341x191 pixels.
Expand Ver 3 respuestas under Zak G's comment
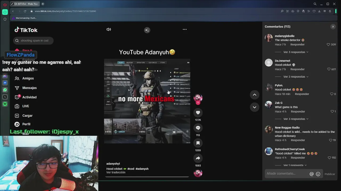[x=296, y=119]
